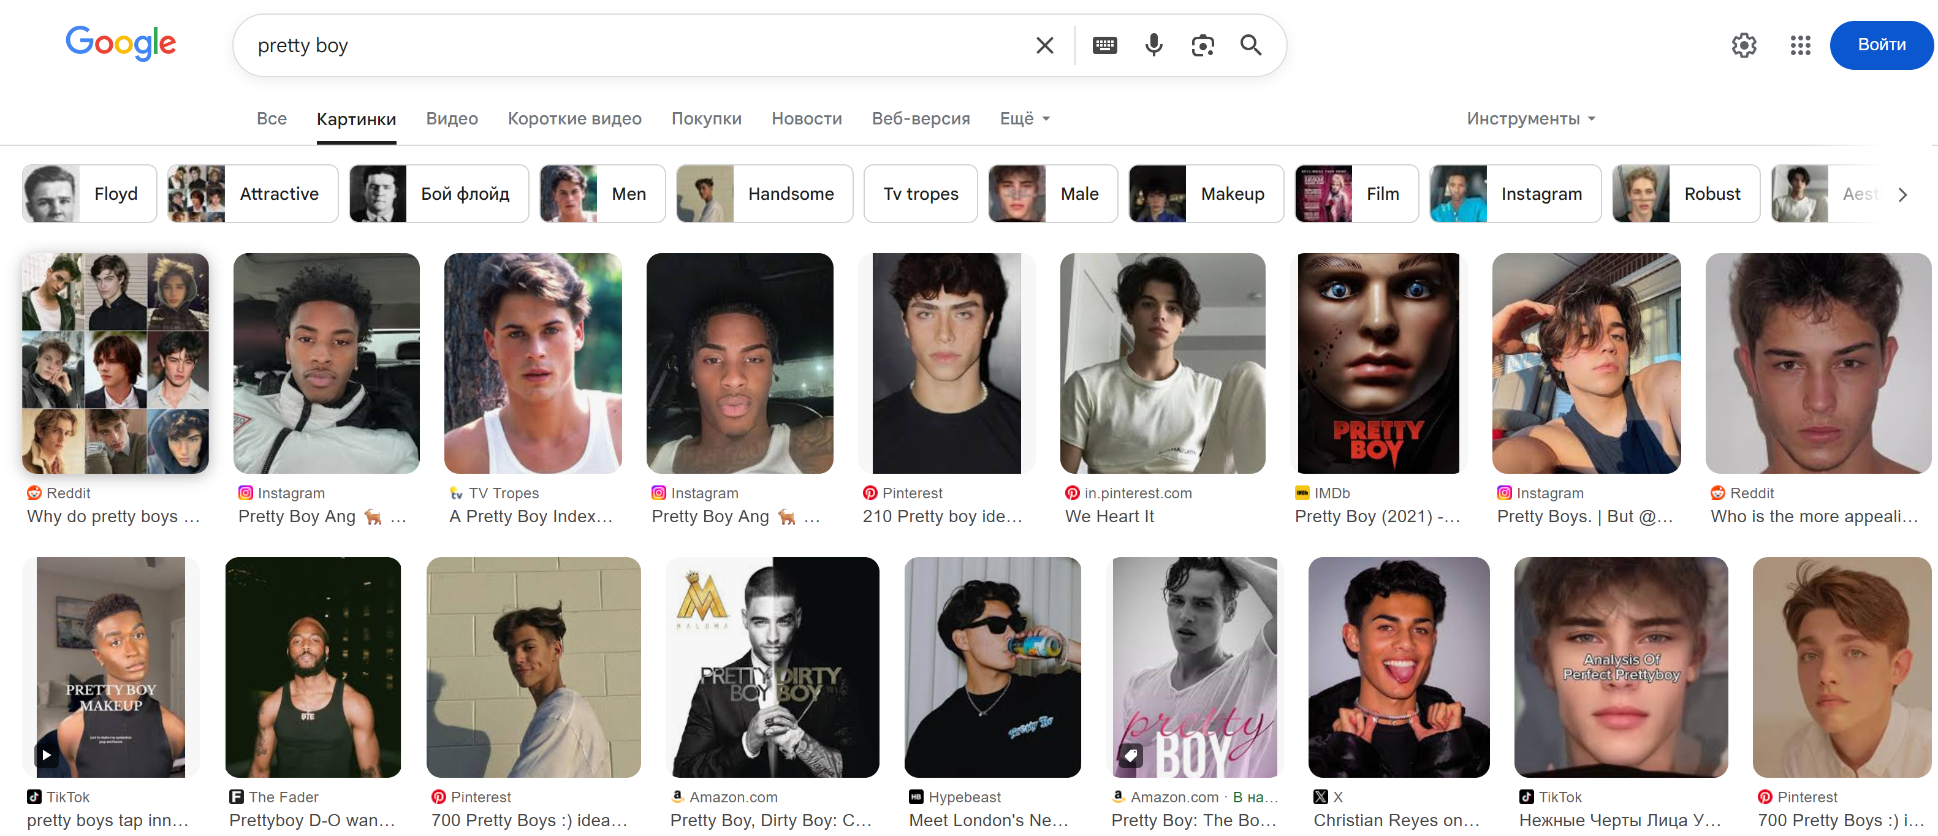Click the magnifying glass search icon
Image resolution: width=1938 pixels, height=836 pixels.
pos(1250,45)
